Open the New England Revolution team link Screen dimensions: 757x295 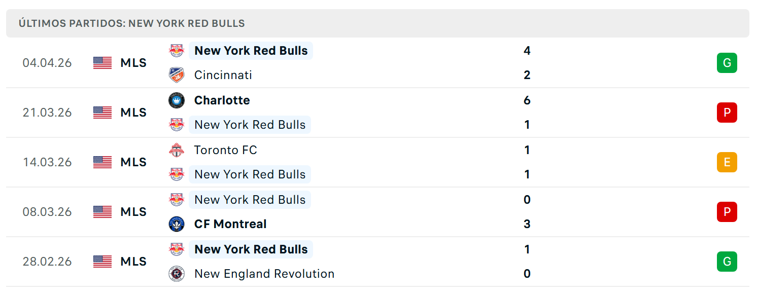coord(264,274)
